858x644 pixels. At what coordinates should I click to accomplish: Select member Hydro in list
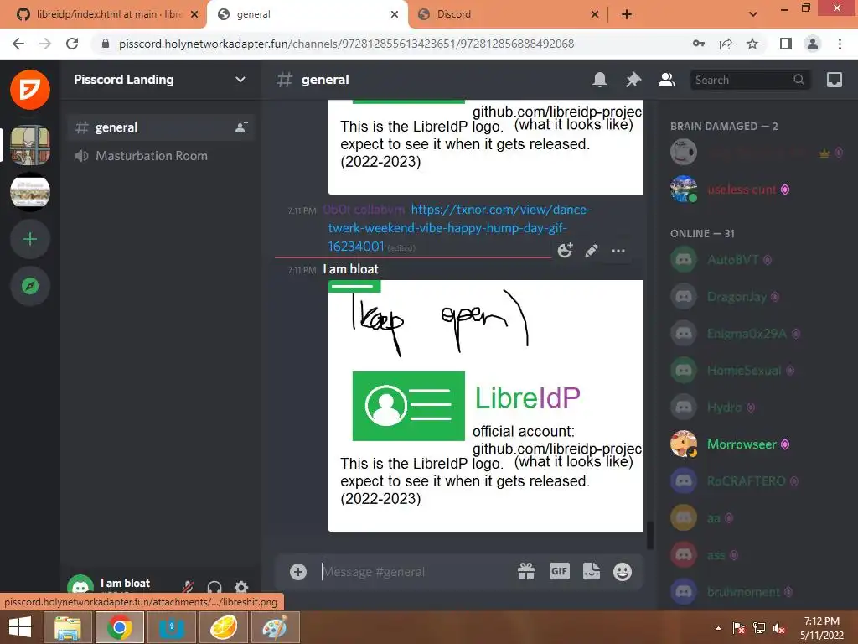[757, 408]
